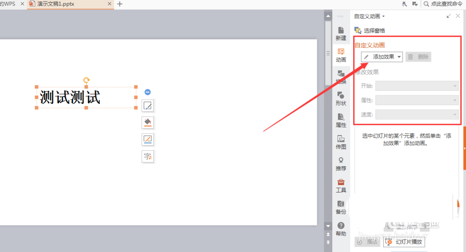
Task: Click the 测试测试 text box
Action: [86, 97]
